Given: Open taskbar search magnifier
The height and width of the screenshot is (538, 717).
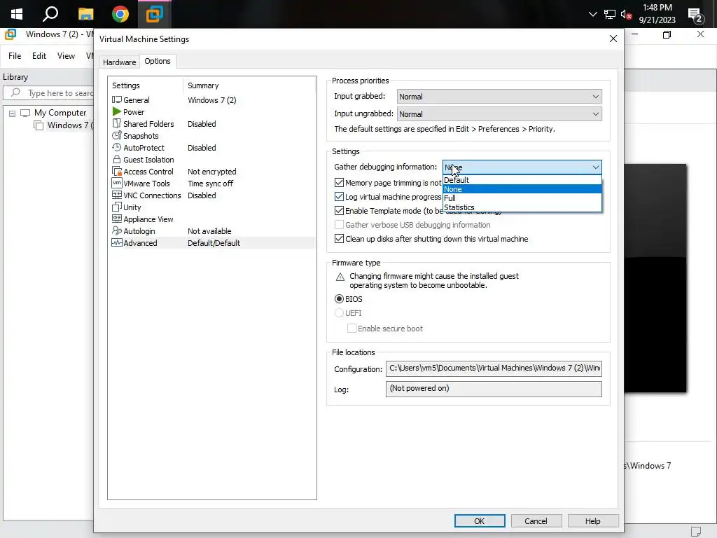Looking at the screenshot, I should (x=50, y=14).
